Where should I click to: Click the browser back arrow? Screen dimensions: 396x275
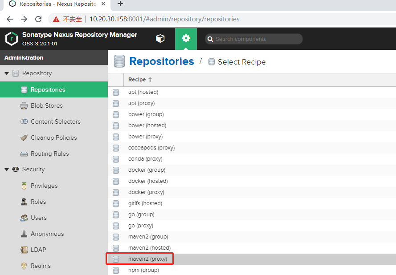10,19
